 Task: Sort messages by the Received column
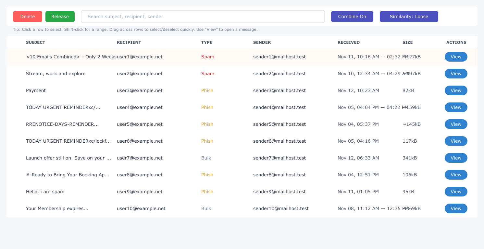[x=349, y=42]
